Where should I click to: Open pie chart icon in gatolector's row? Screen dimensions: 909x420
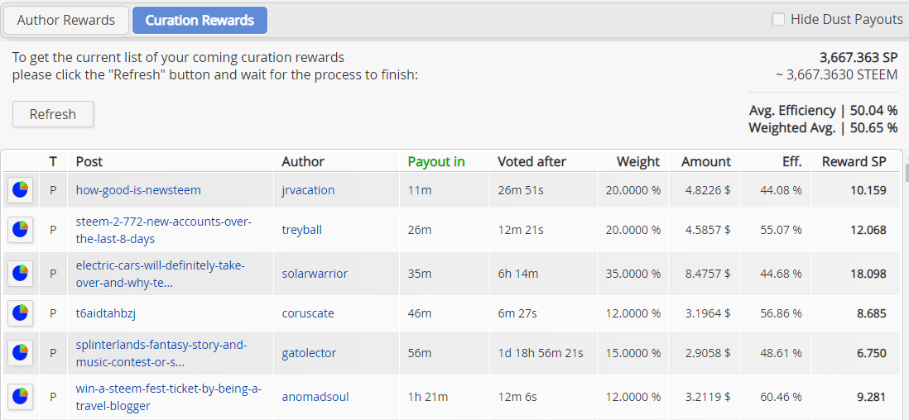click(x=20, y=353)
